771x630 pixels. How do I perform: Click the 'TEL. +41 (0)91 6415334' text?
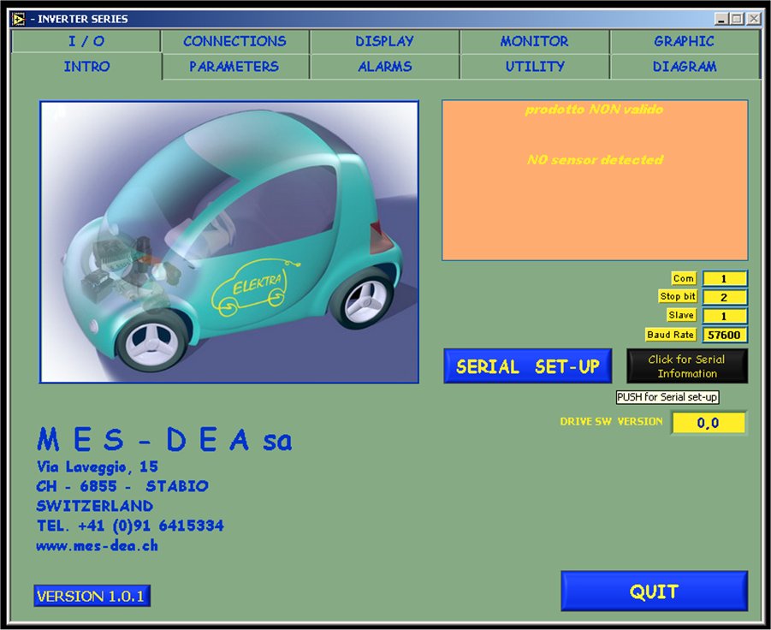point(130,526)
